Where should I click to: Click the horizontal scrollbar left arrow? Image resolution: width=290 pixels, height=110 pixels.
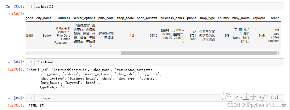coord(27,53)
